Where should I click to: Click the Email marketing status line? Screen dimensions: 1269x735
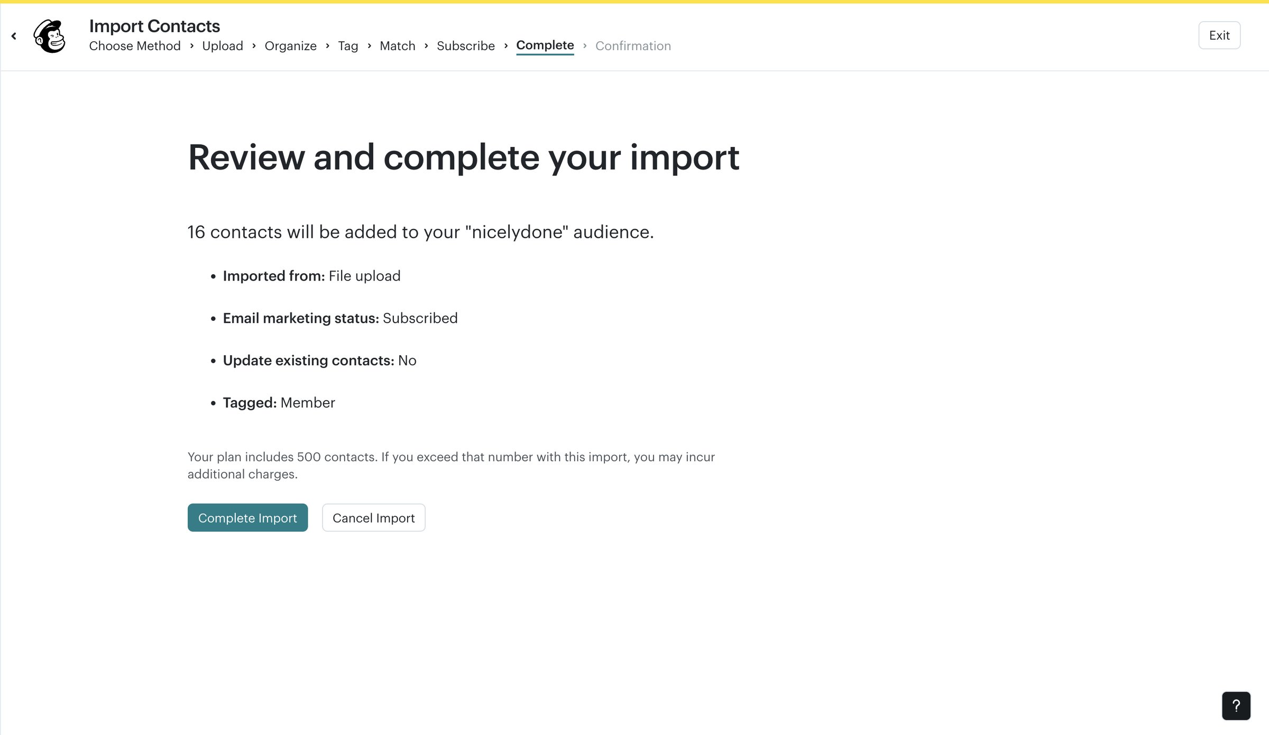340,318
